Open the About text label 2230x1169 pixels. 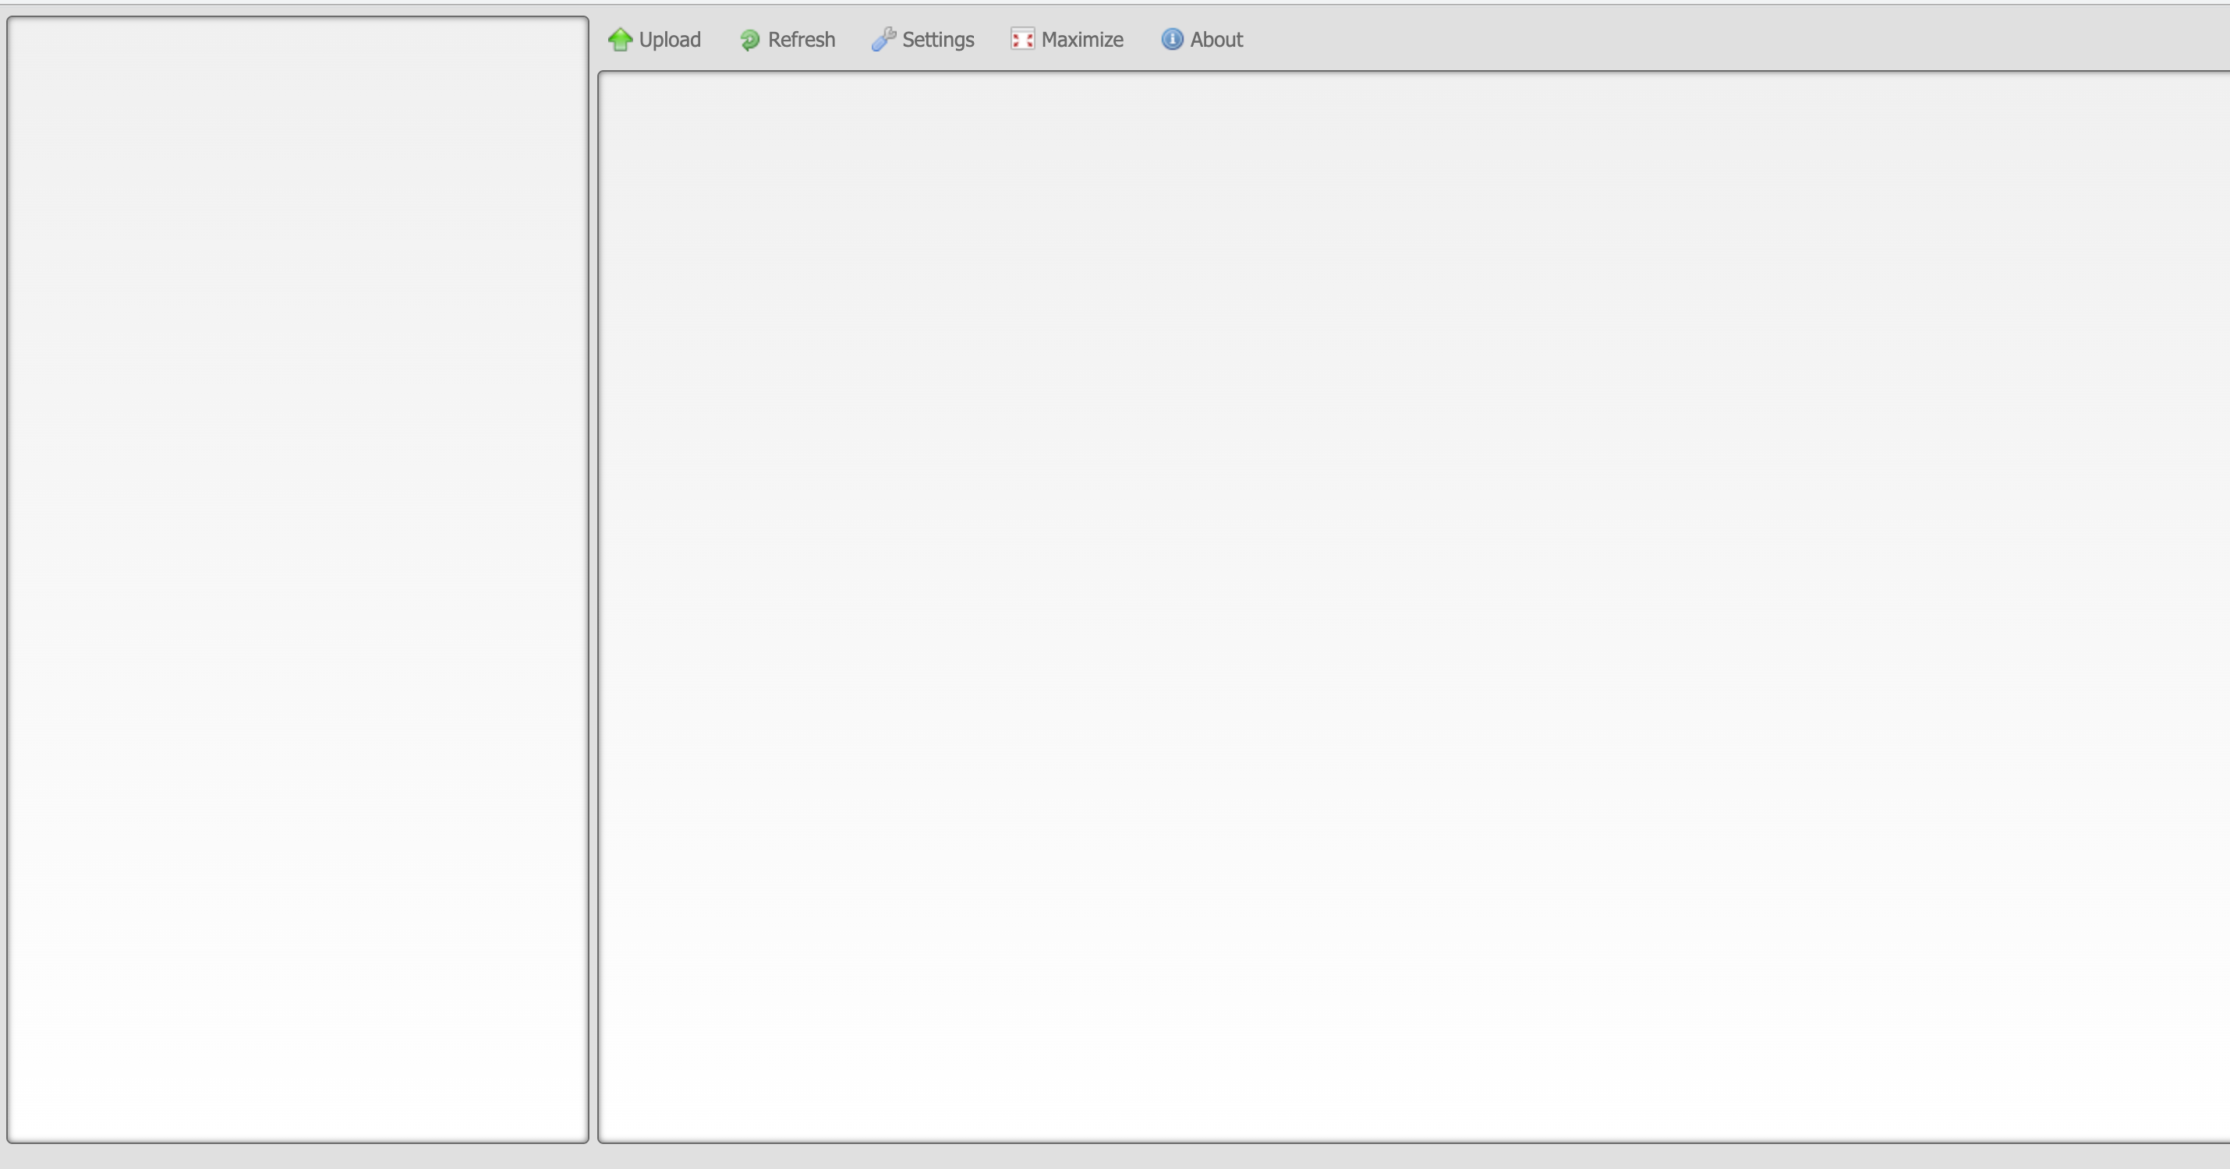pyautogui.click(x=1216, y=40)
